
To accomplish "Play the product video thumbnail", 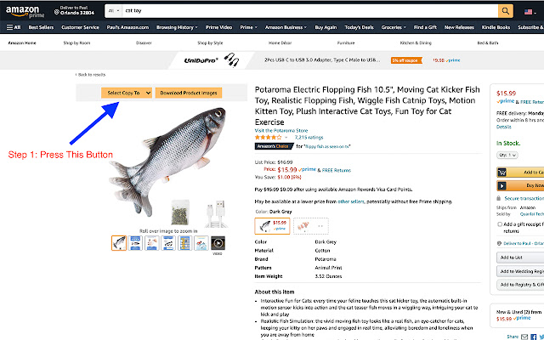I will tap(218, 243).
